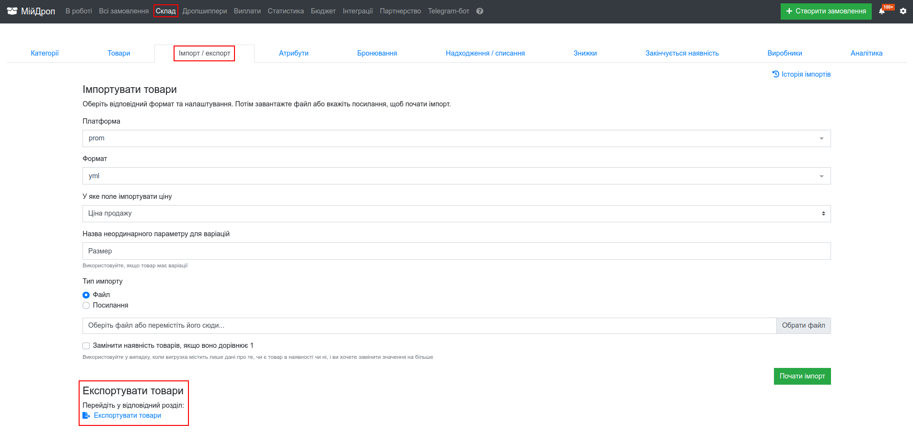Select the Імпорт / експорт tab
The width and height of the screenshot is (913, 435).
pos(204,53)
